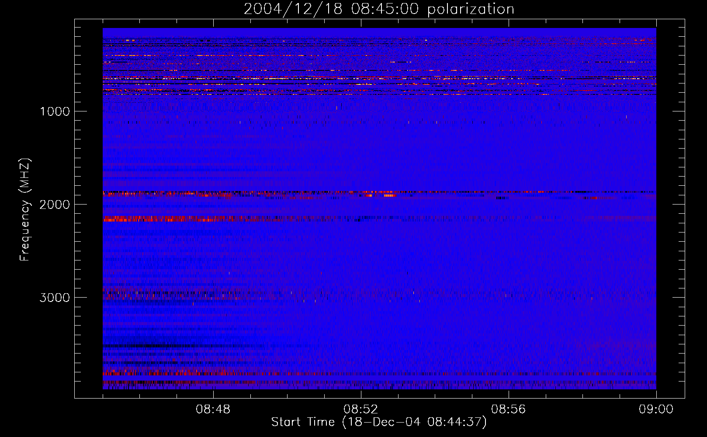
Task: Click the plot title "2004/12/18 08:45:00 polarization"
Action: click(x=379, y=9)
